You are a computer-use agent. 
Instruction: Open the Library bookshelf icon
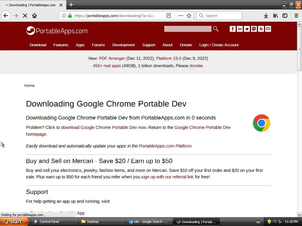click(275, 16)
